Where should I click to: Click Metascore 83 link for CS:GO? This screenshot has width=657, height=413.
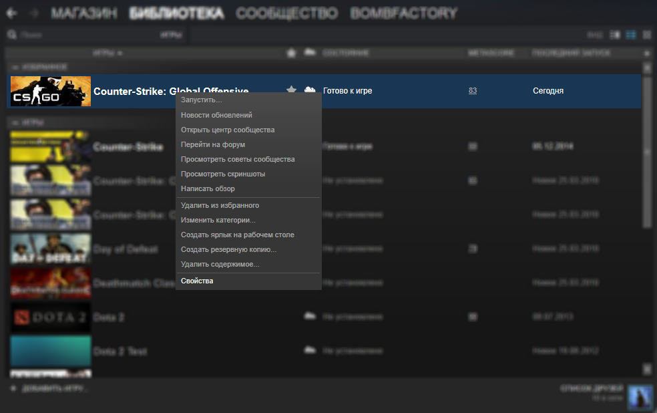473,91
